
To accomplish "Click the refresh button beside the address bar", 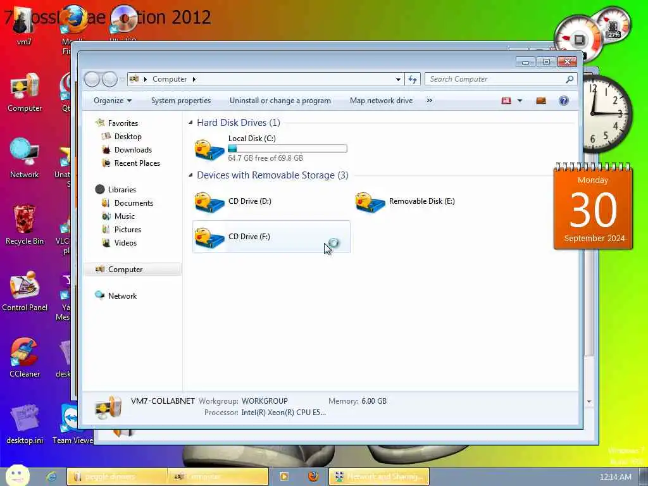I will coord(413,79).
